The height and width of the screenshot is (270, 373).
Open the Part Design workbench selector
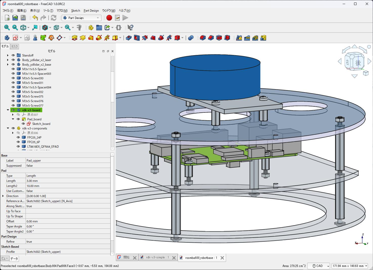[x=81, y=18]
